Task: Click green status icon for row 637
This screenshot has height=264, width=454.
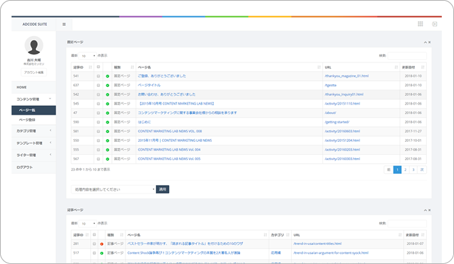Action: [x=107, y=86]
